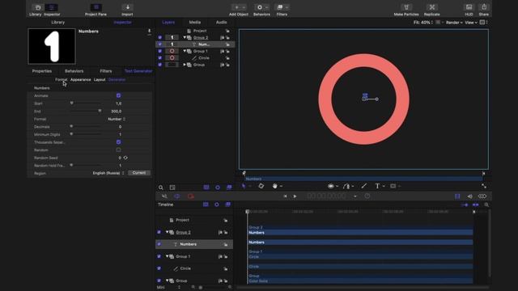Select the 3D transform tool
518x291 pixels.
261,186
